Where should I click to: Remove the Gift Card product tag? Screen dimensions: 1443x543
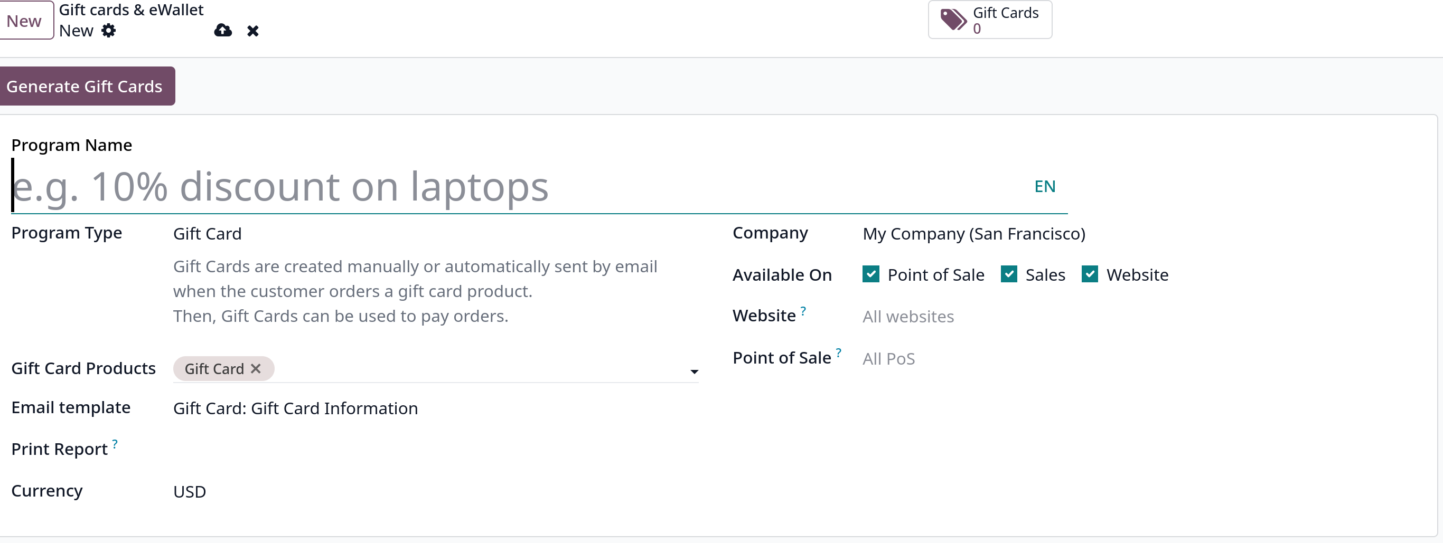pyautogui.click(x=256, y=369)
